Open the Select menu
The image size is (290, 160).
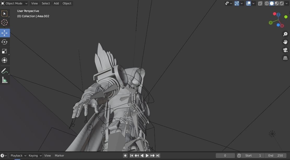point(46,3)
